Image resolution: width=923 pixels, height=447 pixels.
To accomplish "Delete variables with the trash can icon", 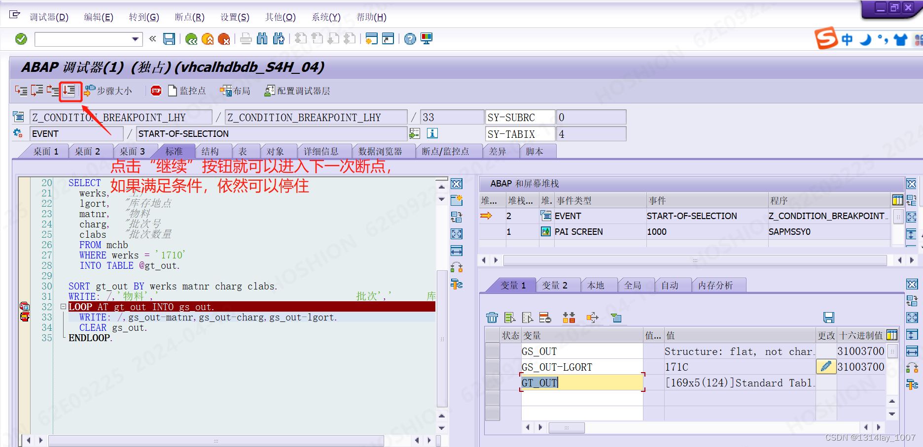I will click(492, 318).
